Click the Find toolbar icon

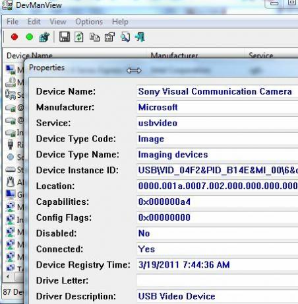pyautogui.click(x=125, y=37)
